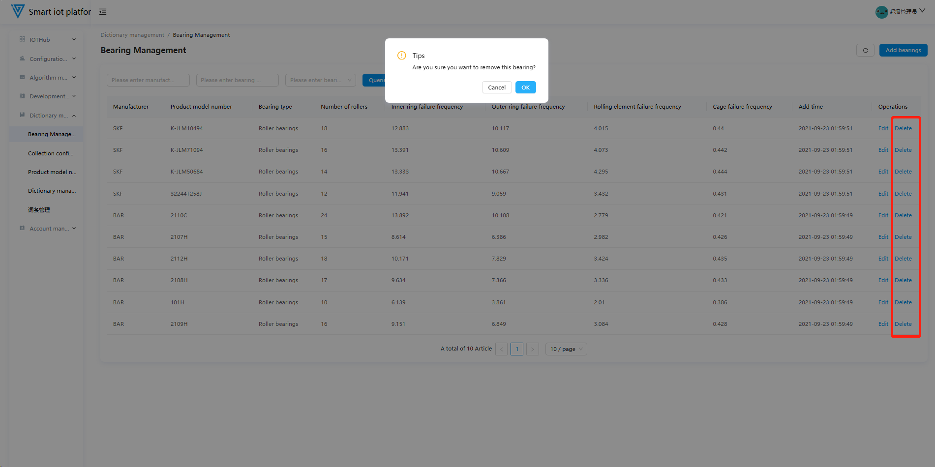Open Bearing Management in sidebar
The height and width of the screenshot is (467, 935).
(x=46, y=134)
